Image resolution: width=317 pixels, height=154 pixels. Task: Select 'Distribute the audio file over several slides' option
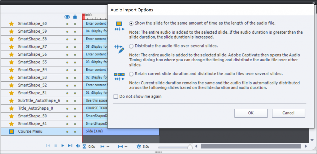click(x=132, y=46)
